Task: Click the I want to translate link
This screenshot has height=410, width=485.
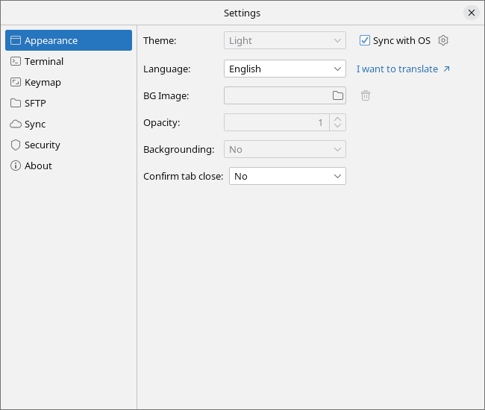Action: point(397,69)
